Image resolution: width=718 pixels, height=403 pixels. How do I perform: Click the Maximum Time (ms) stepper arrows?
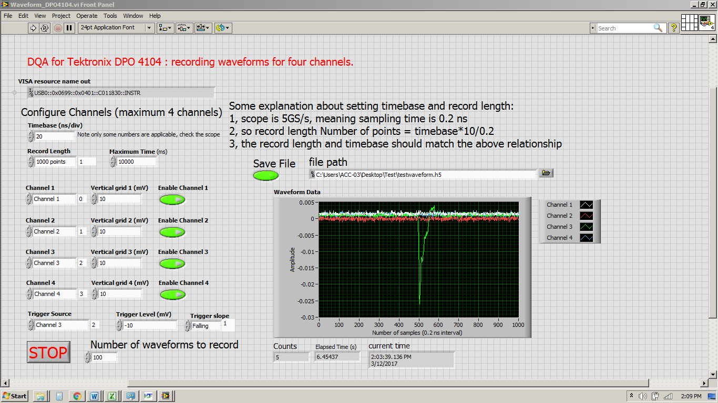[x=112, y=162]
